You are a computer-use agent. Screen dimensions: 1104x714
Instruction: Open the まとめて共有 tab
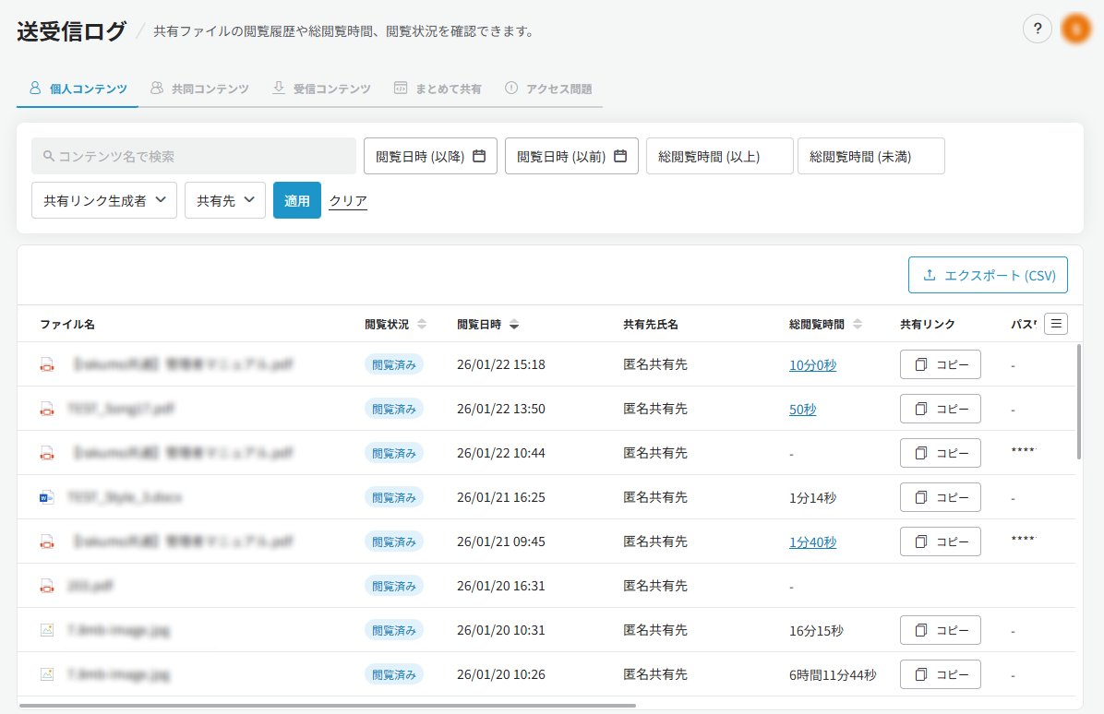[x=438, y=89]
